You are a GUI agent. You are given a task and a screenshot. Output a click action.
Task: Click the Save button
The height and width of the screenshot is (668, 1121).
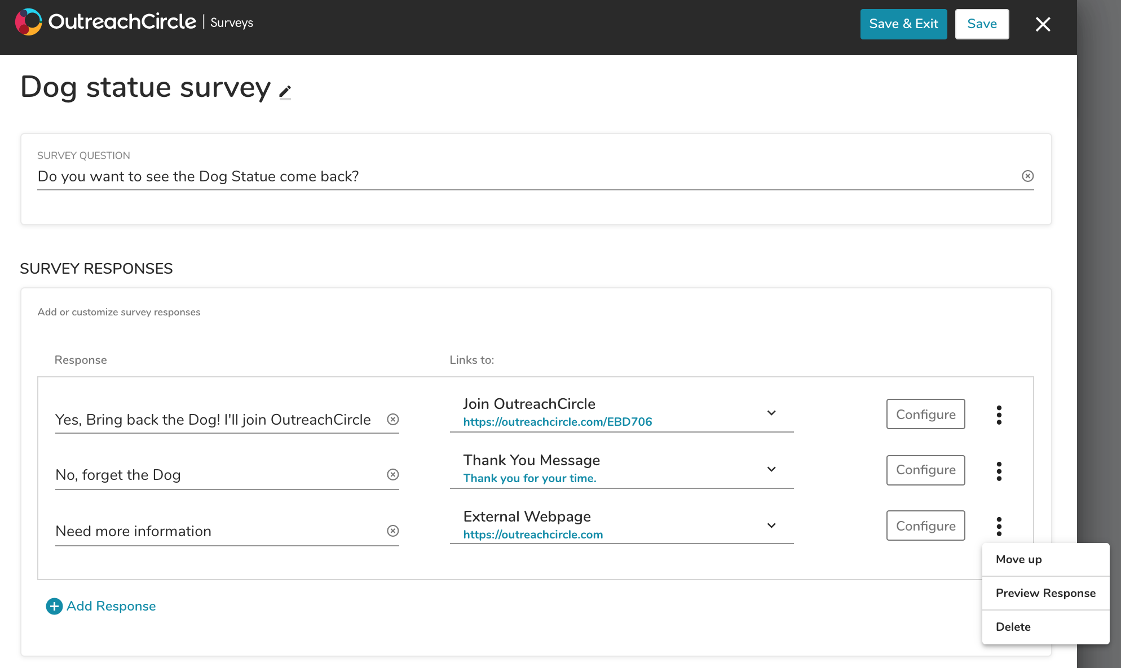coord(982,24)
